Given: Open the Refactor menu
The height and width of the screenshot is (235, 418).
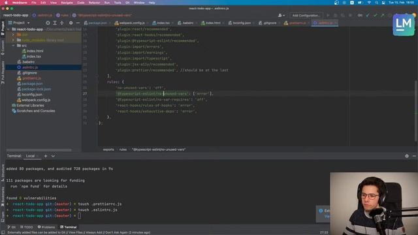Looking at the screenshot, I should click(94, 3).
